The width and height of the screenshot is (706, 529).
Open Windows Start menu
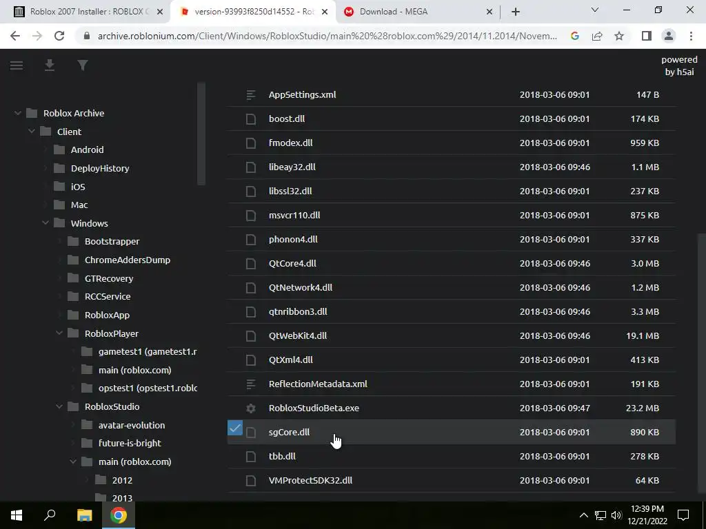[17, 515]
